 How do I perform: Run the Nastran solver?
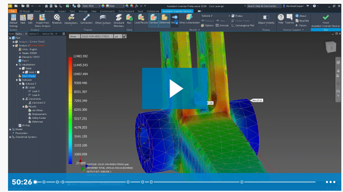[129, 19]
